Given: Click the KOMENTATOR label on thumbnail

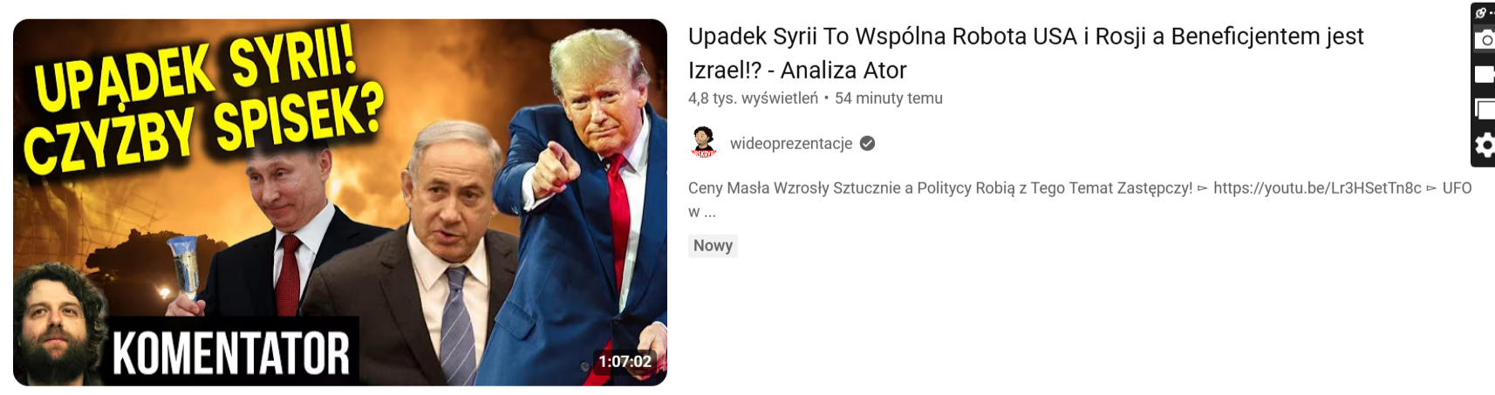Looking at the screenshot, I should pos(231,352).
